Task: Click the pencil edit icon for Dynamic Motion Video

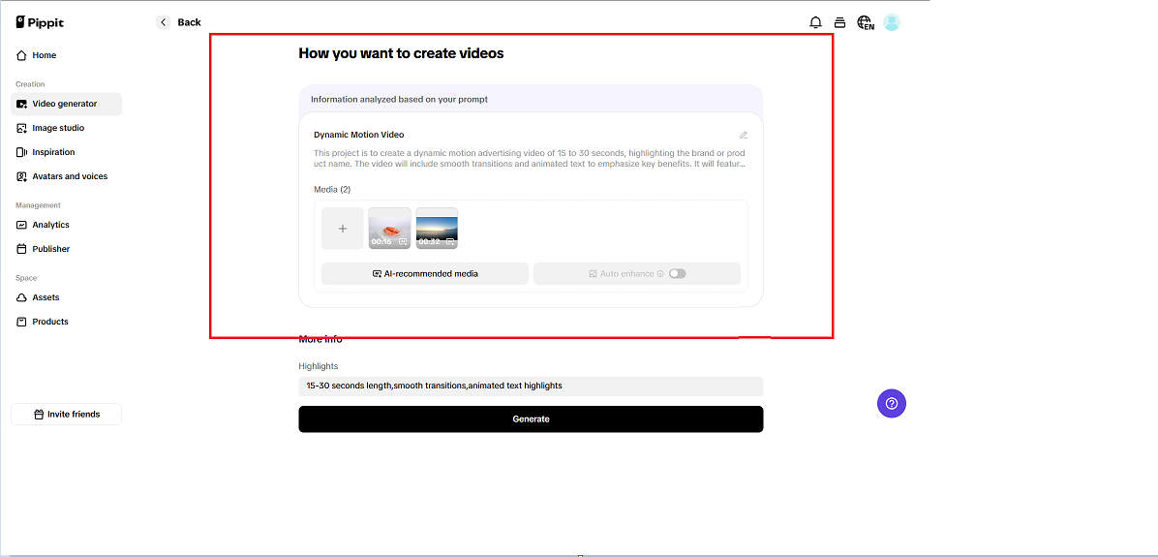Action: point(744,136)
